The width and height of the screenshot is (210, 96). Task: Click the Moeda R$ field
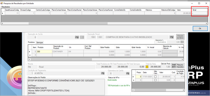[32, 67]
